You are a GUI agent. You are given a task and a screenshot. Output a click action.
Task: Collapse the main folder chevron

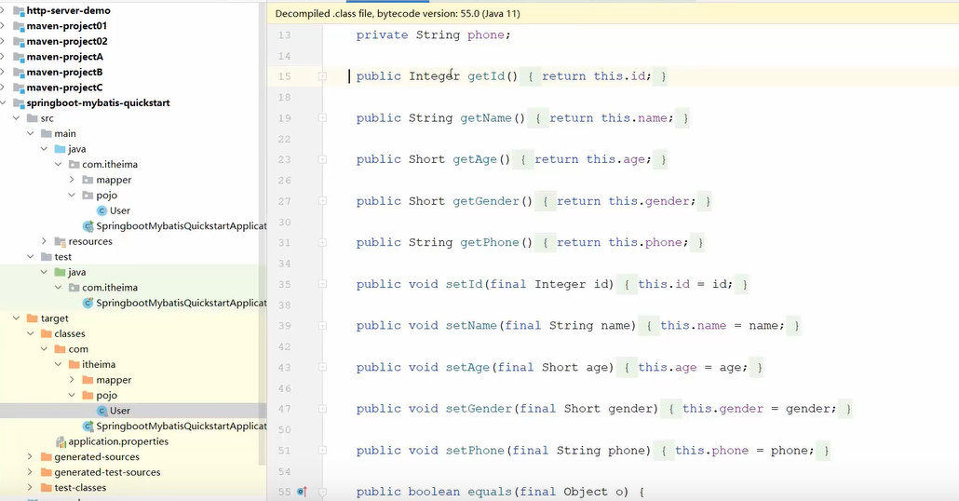[31, 133]
